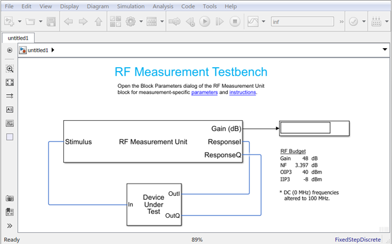Insert an image using the Image tool
This screenshot has height=244, width=392.
[x=10, y=123]
